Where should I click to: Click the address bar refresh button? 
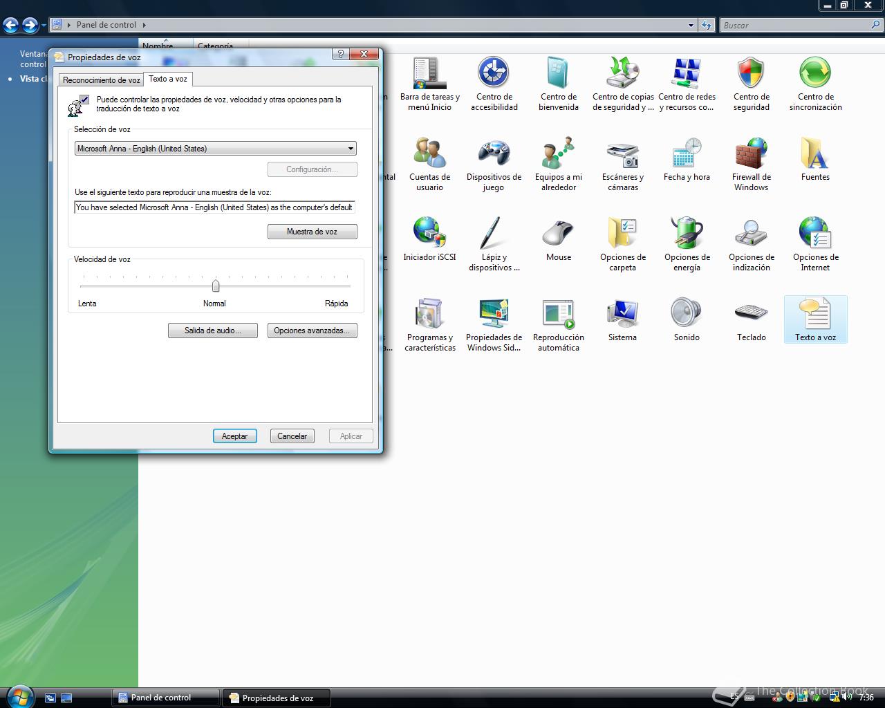706,26
